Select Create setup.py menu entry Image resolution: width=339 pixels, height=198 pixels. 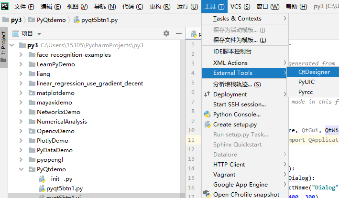click(x=245, y=125)
